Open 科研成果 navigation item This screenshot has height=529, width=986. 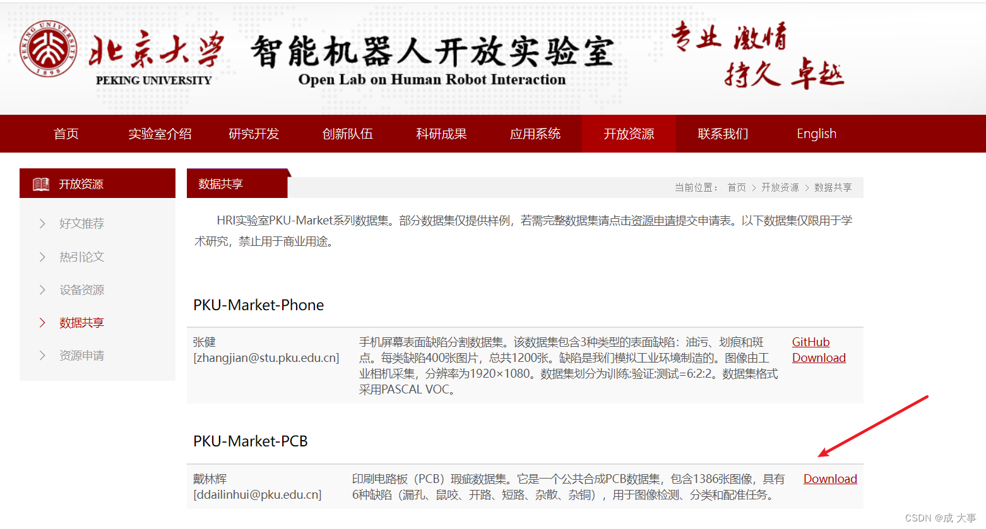coord(441,134)
